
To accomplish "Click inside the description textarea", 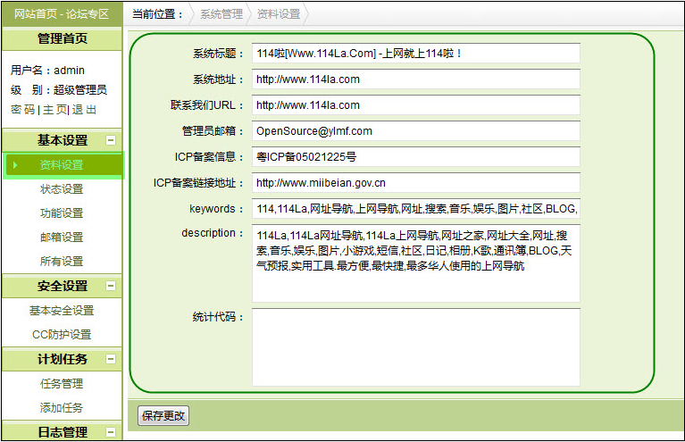I will 416,263.
